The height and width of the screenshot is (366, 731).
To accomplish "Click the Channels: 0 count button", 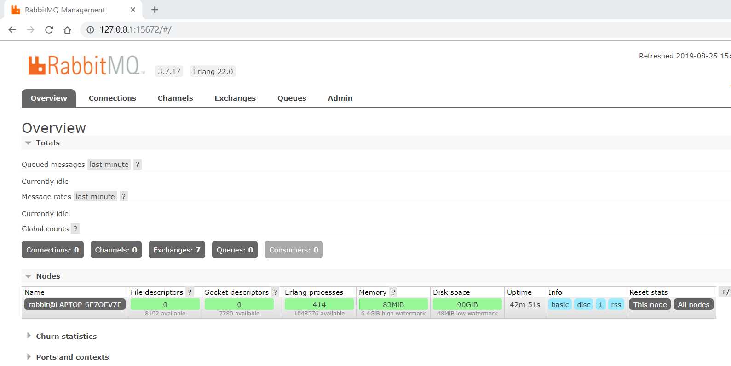I will 116,250.
